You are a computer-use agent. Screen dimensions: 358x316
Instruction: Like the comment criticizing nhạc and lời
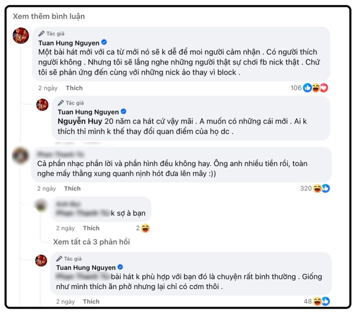[x=73, y=189]
